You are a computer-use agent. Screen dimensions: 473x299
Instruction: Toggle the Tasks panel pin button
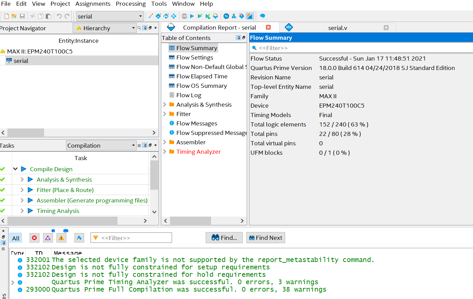(x=145, y=145)
